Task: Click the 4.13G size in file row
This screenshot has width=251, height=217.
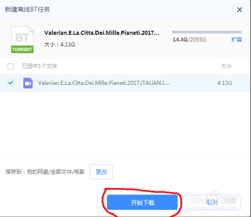Action: (224, 83)
